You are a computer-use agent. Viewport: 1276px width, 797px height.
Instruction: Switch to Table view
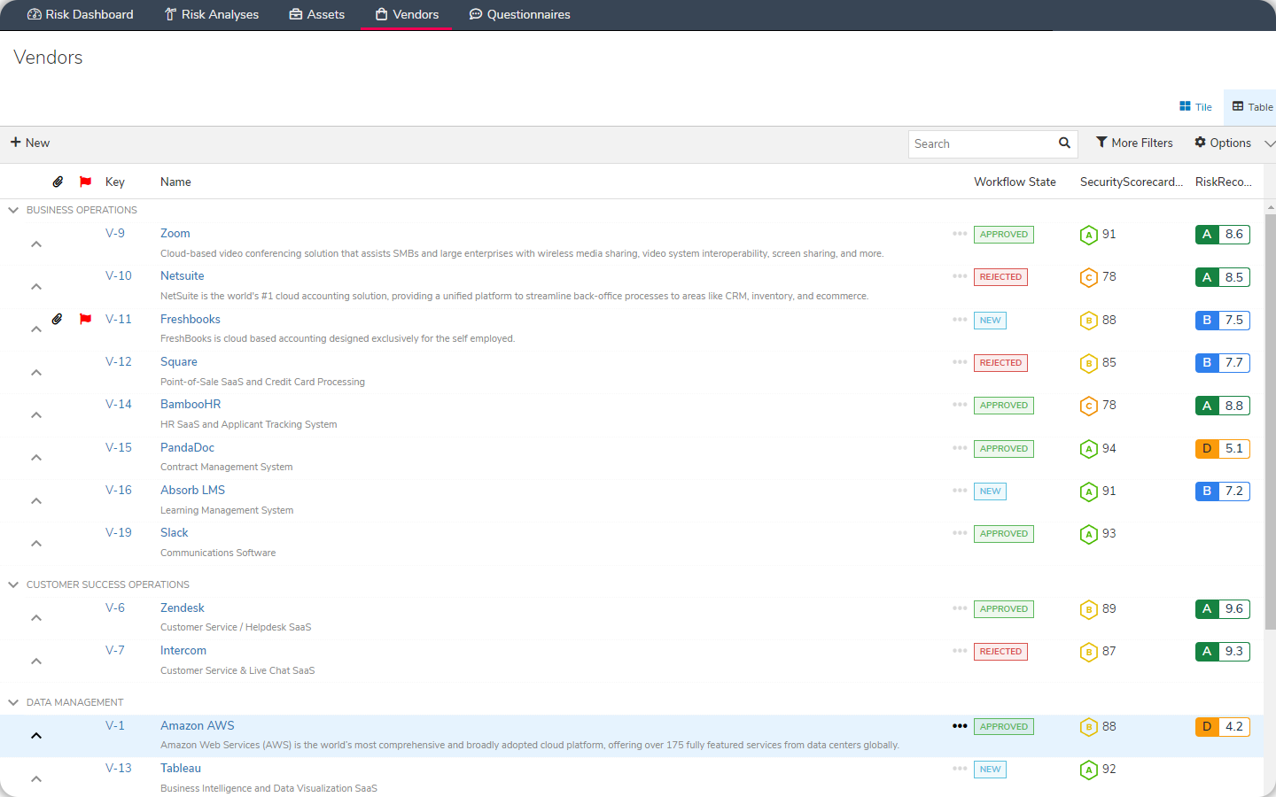click(1251, 106)
